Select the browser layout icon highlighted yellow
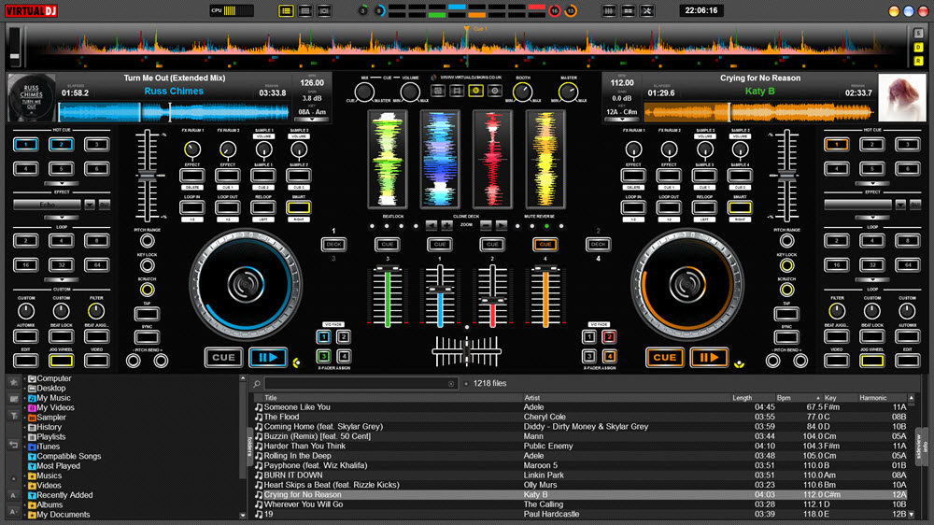 pos(286,10)
